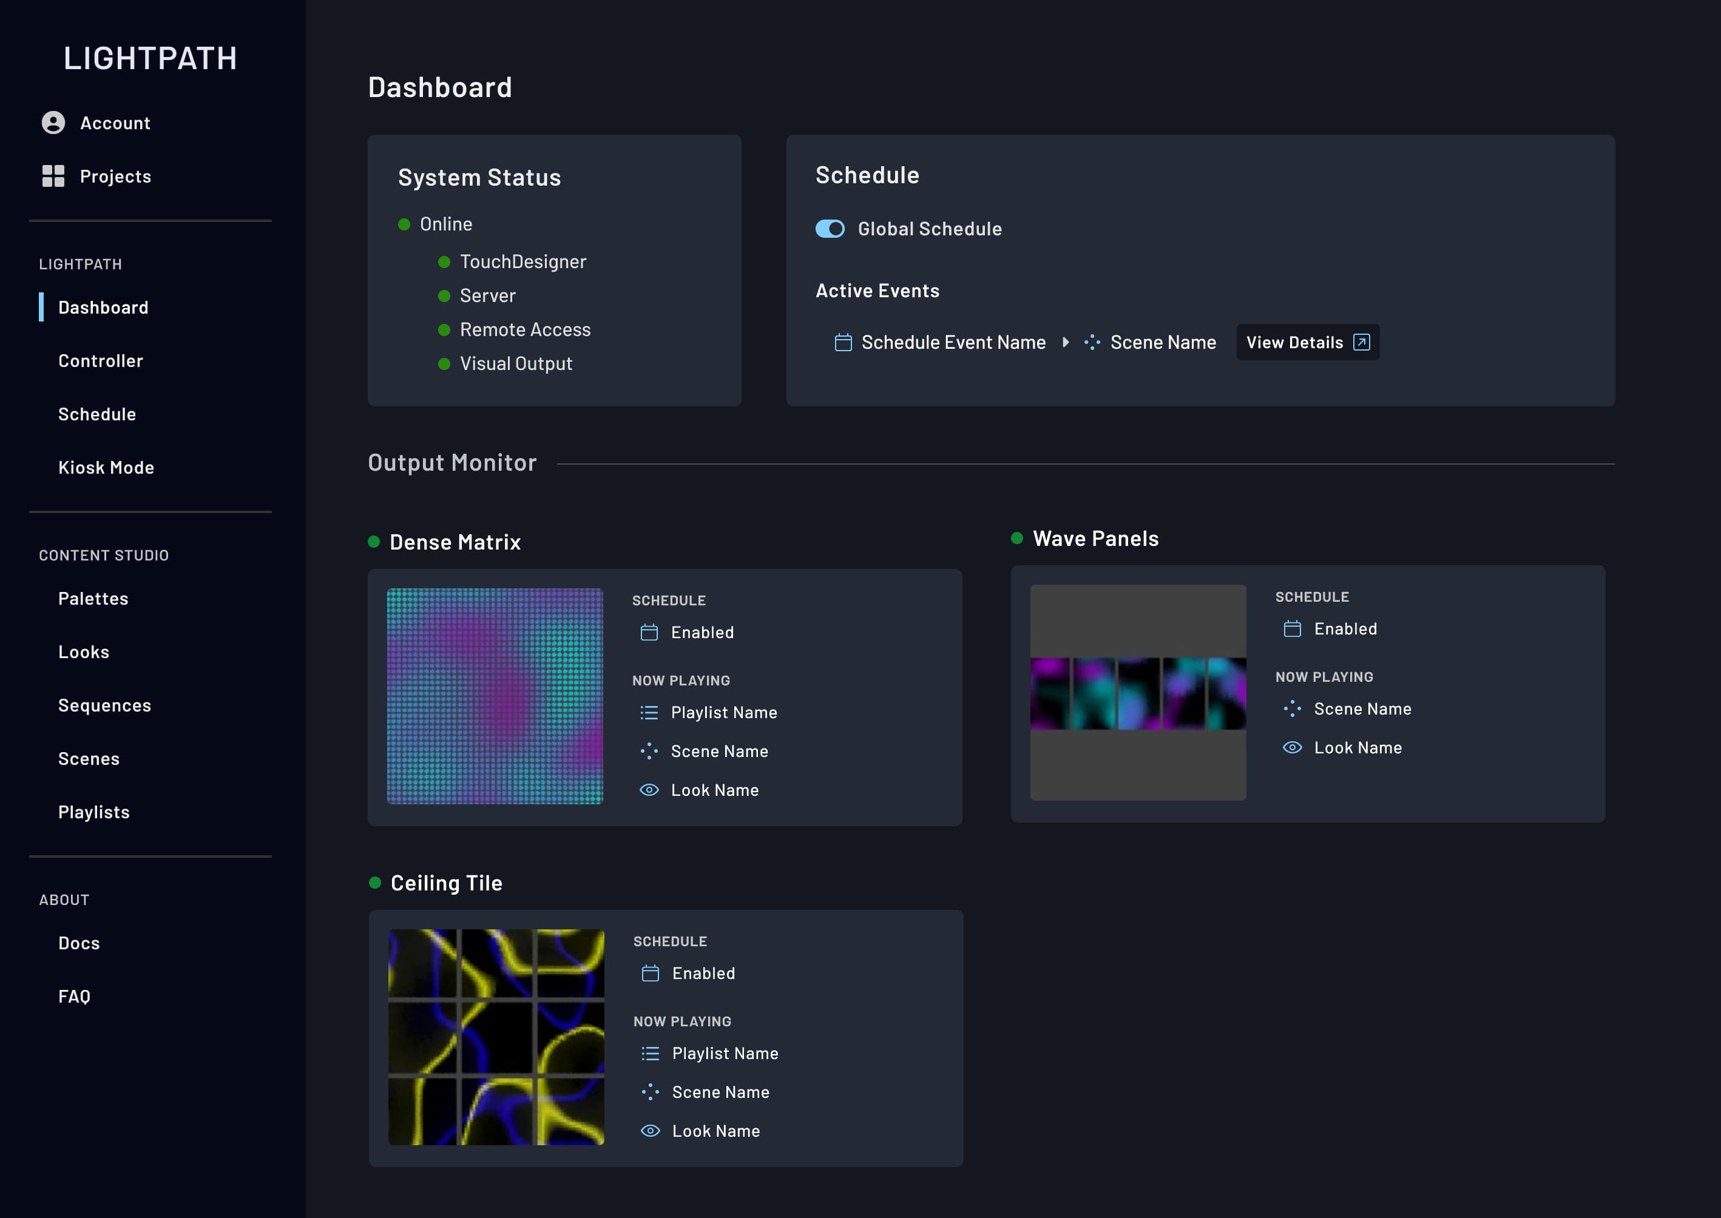The width and height of the screenshot is (1721, 1218).
Task: Click Ceiling Tile scene dots icon
Action: coord(651,1092)
